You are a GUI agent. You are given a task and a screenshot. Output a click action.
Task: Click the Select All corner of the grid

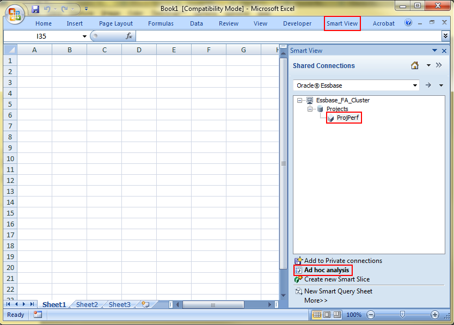[10, 50]
